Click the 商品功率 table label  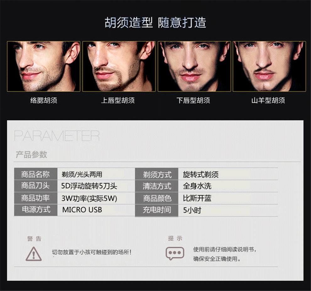click(x=36, y=198)
